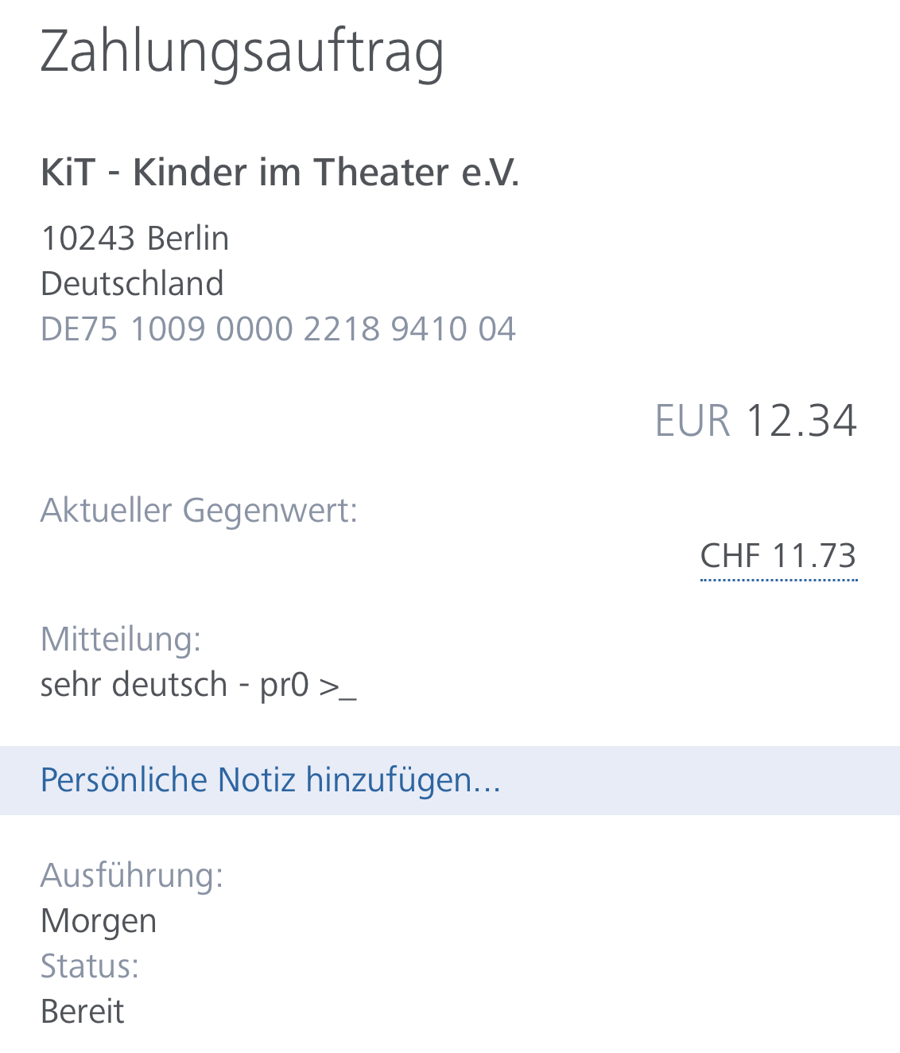Click the Zahlungsauftrag page heading
The height and width of the screenshot is (1053, 900).
[242, 52]
